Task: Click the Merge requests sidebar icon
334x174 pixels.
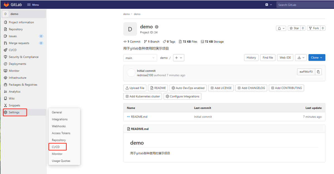Action: (x=6, y=43)
